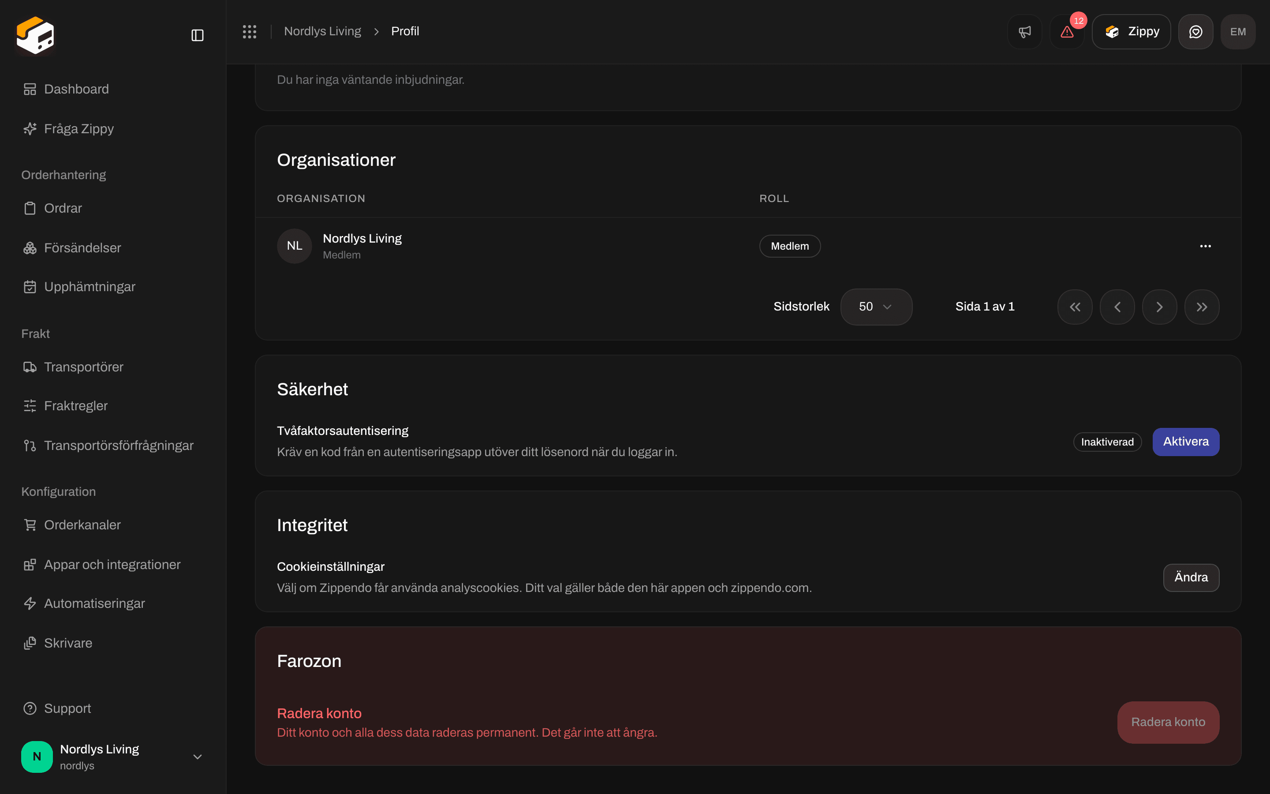Go to the first page
Image resolution: width=1270 pixels, height=794 pixels.
coord(1075,307)
